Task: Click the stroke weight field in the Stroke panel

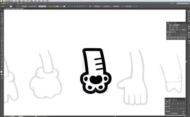Action: [x=176, y=25]
